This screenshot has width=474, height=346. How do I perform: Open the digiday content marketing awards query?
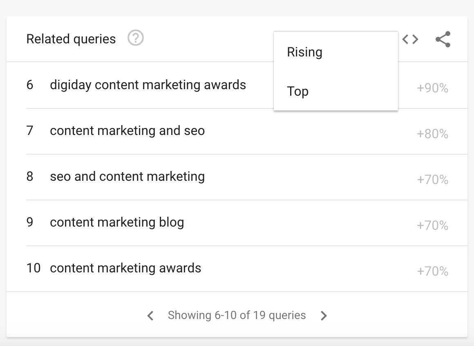click(x=148, y=85)
